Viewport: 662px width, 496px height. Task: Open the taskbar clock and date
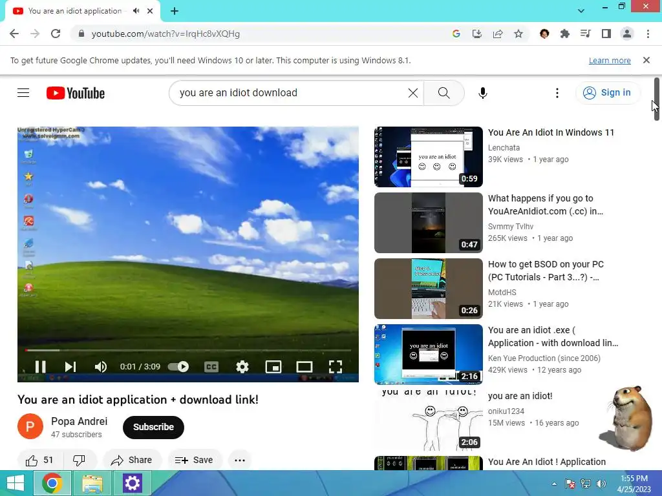click(x=634, y=484)
